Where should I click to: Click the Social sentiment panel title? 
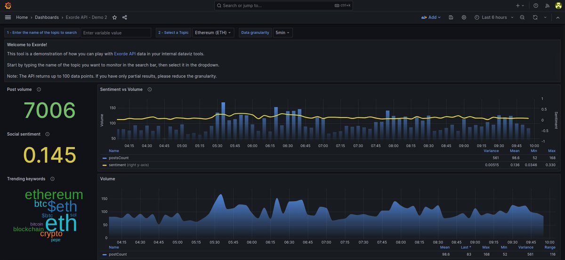point(24,134)
